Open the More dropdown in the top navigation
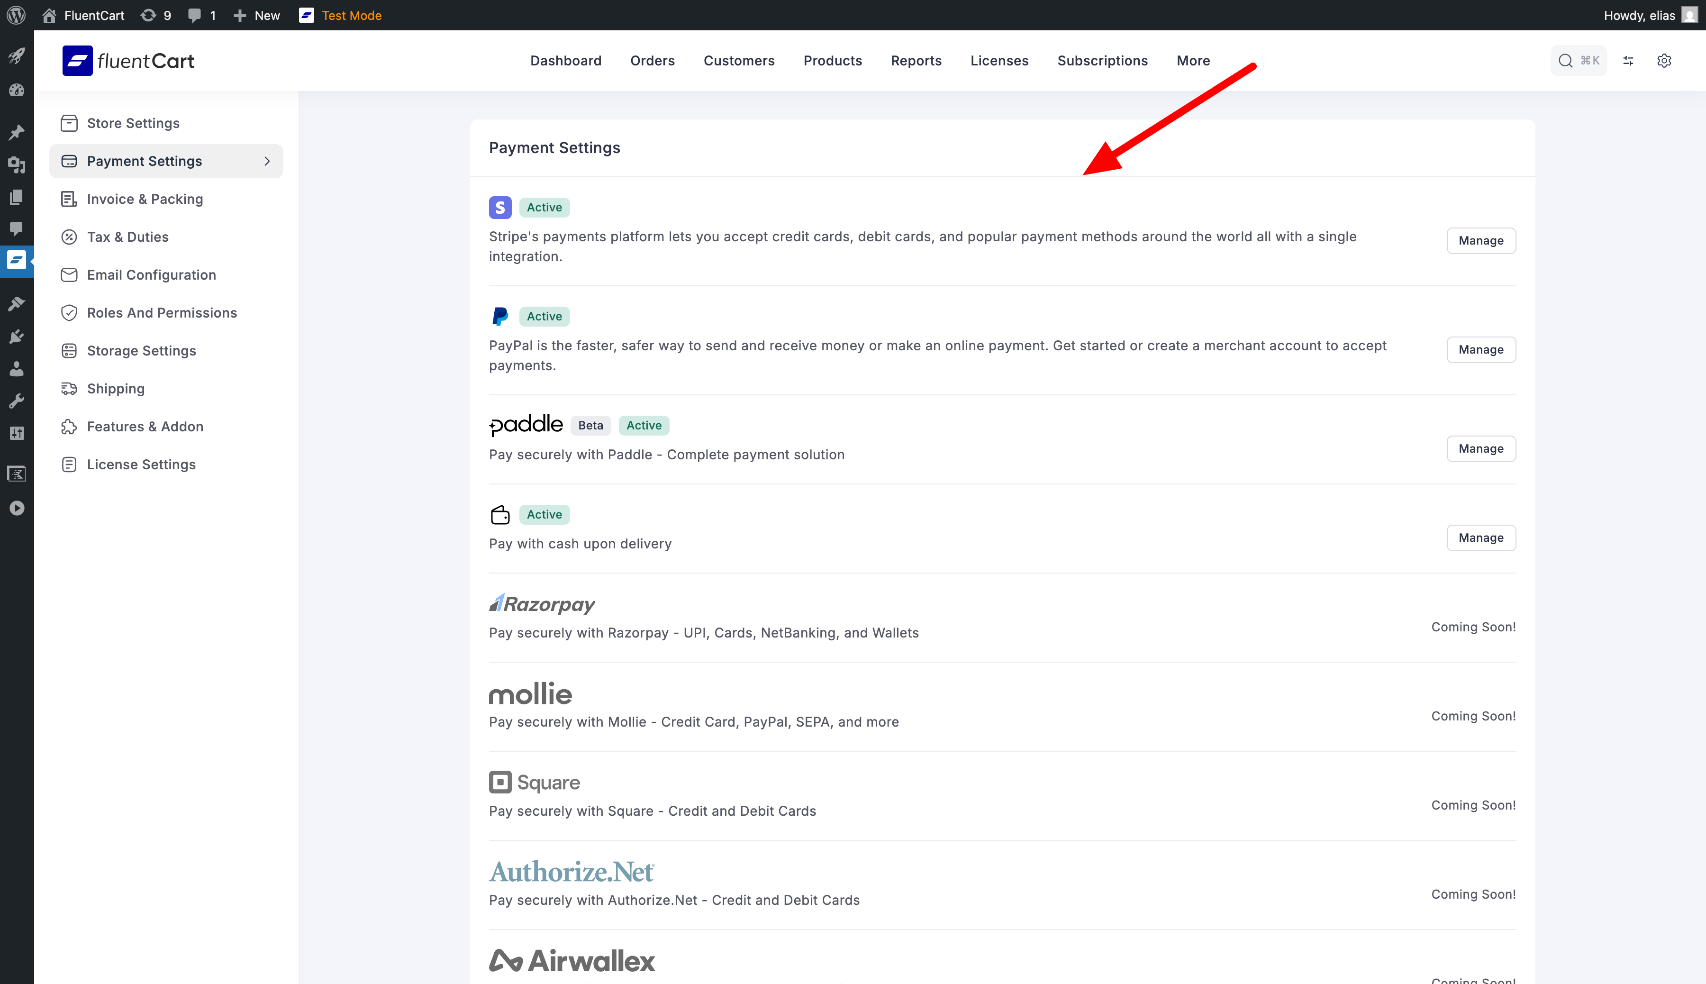The image size is (1706, 984). [x=1192, y=61]
